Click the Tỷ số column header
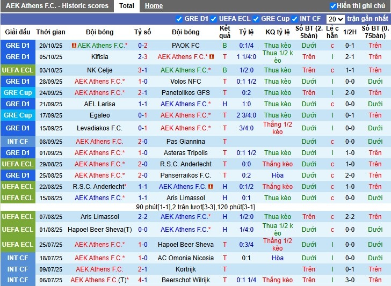Viewport: 391px width, 286px height. coord(143,32)
